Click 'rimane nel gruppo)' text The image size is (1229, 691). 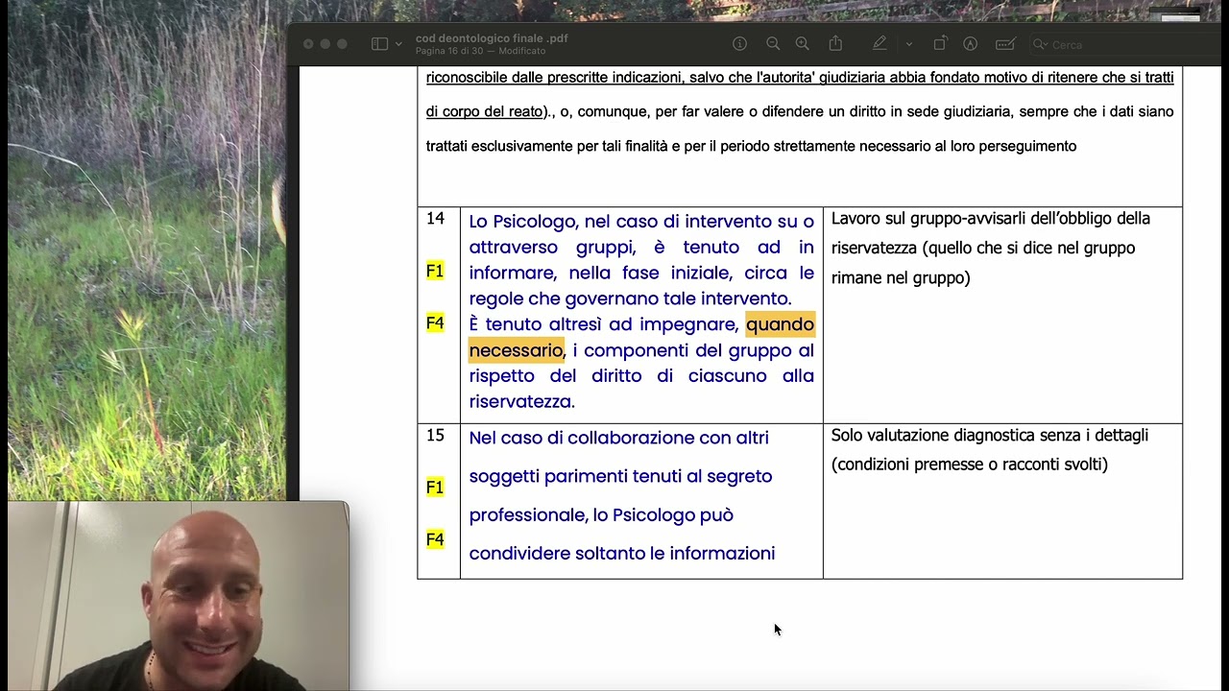[901, 278]
